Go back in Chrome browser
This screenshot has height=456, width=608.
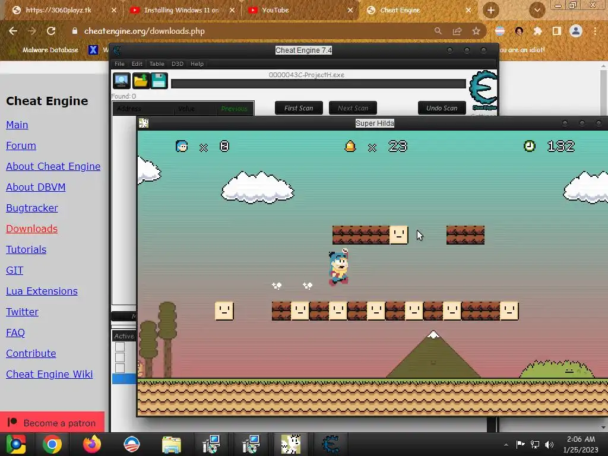point(13,31)
